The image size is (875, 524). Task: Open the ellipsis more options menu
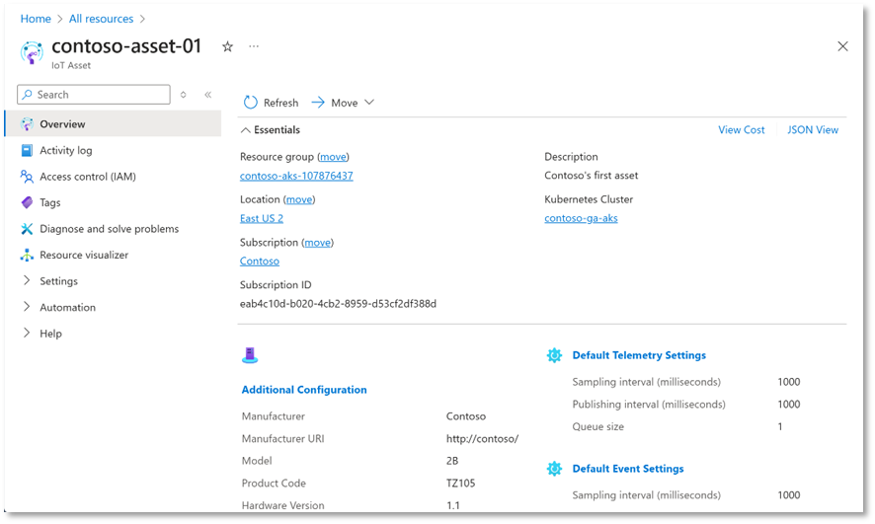pos(254,46)
